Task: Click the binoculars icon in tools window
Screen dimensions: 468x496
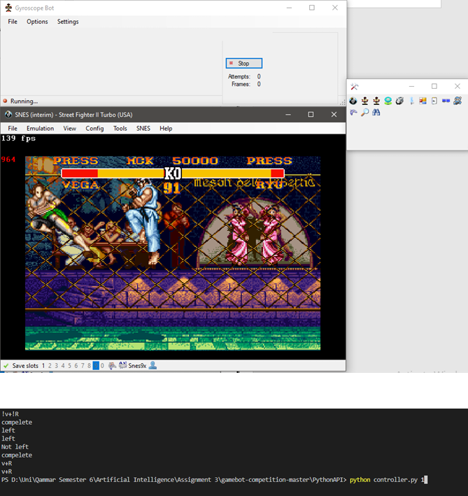Action: click(x=376, y=113)
